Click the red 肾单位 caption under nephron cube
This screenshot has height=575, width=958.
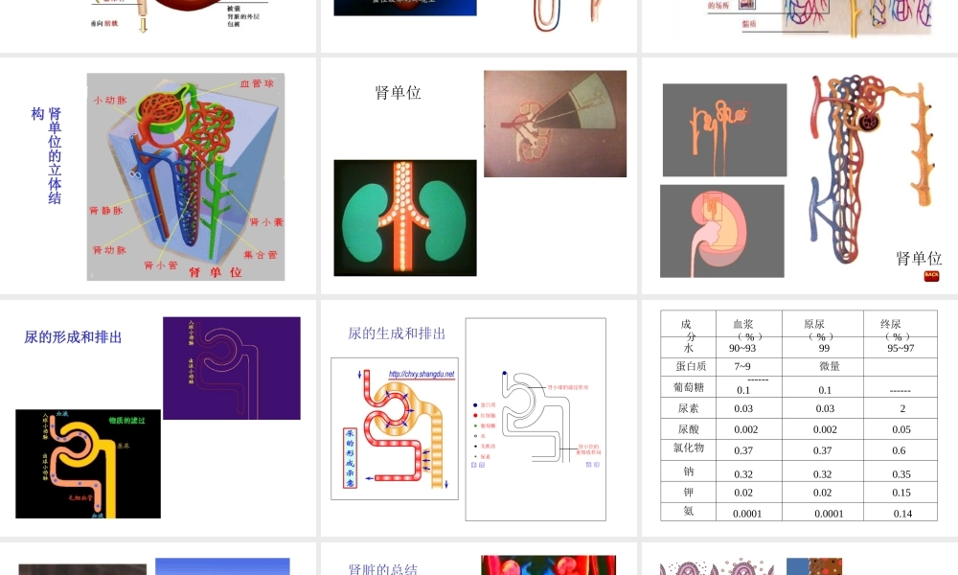216,272
